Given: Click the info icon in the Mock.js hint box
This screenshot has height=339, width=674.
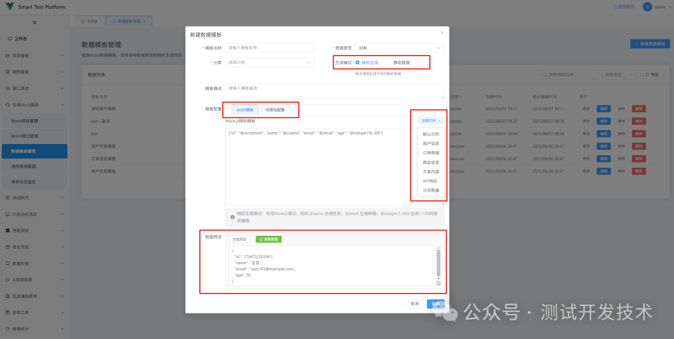Looking at the screenshot, I should (x=233, y=216).
